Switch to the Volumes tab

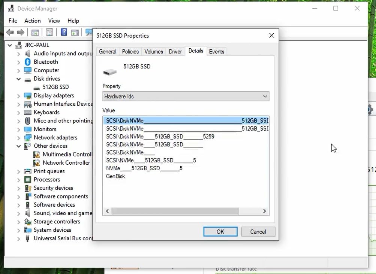[153, 52]
